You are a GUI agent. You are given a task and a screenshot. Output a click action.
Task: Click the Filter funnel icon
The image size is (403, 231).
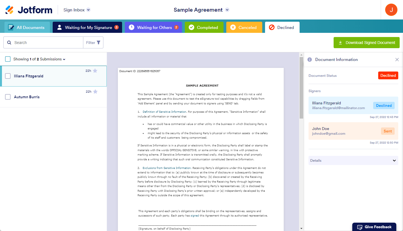coord(98,43)
